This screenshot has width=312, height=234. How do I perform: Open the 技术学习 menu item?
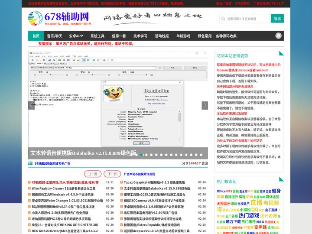point(140,36)
